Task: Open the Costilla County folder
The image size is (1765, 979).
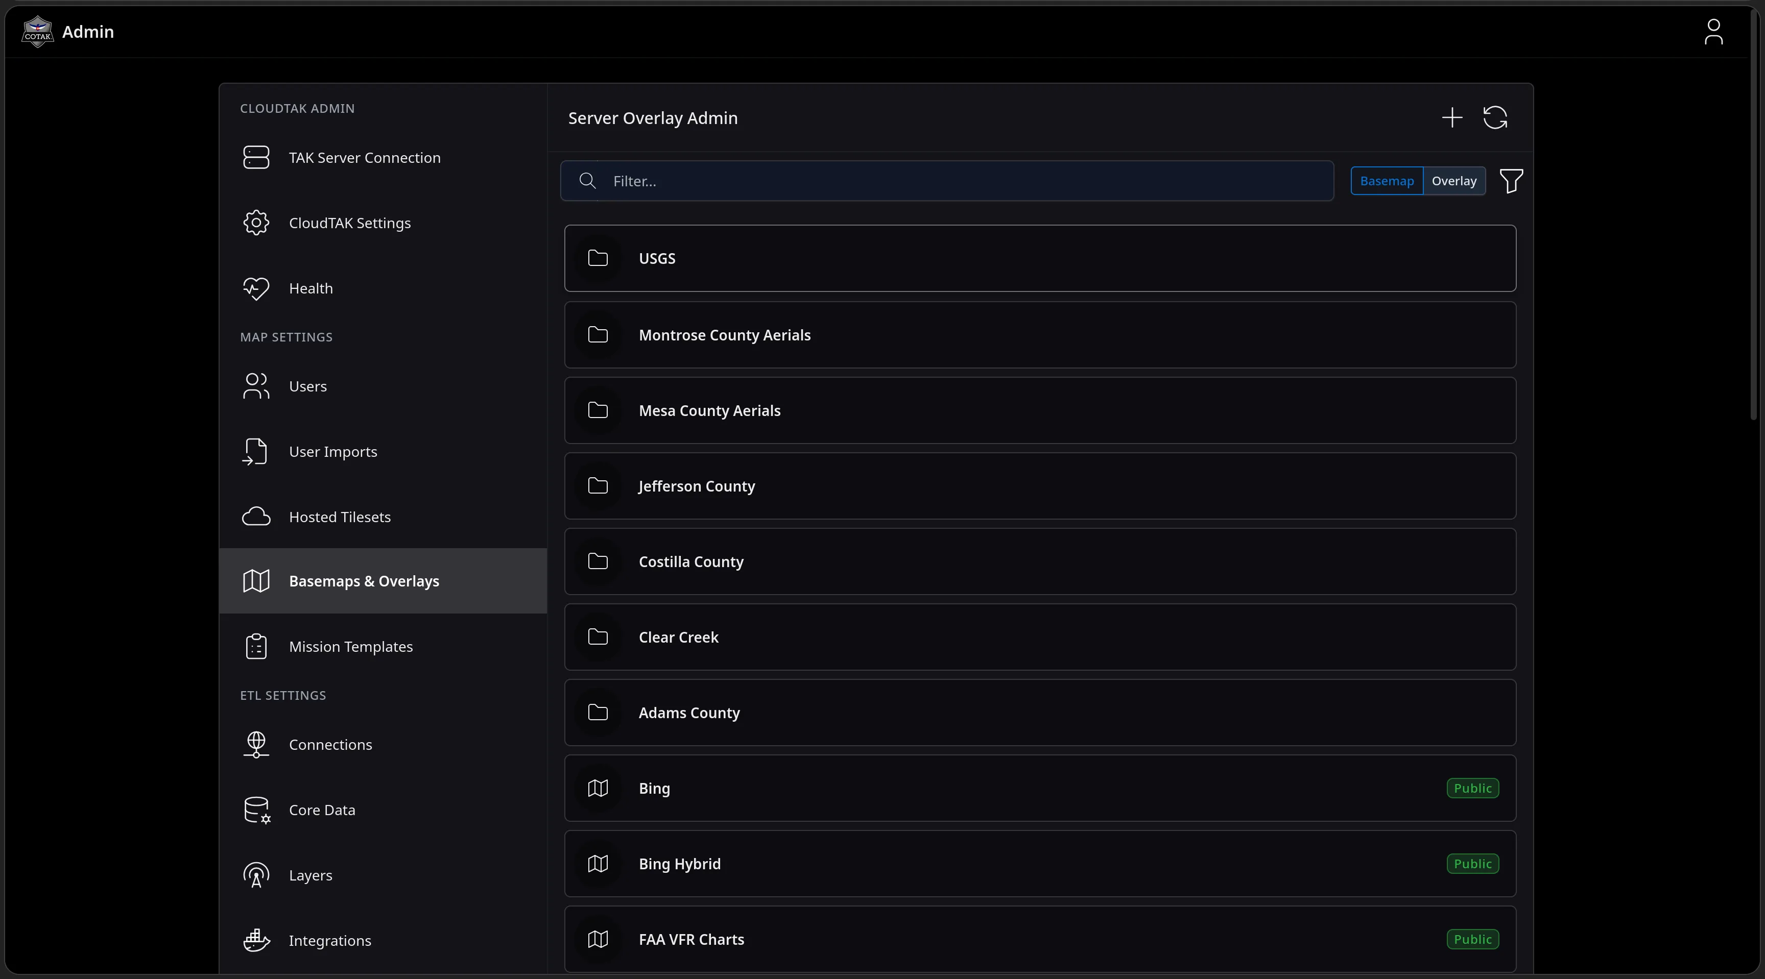Action: (x=1040, y=561)
